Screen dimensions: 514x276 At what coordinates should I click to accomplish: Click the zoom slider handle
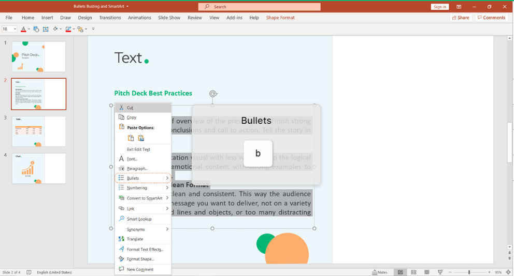469,272
